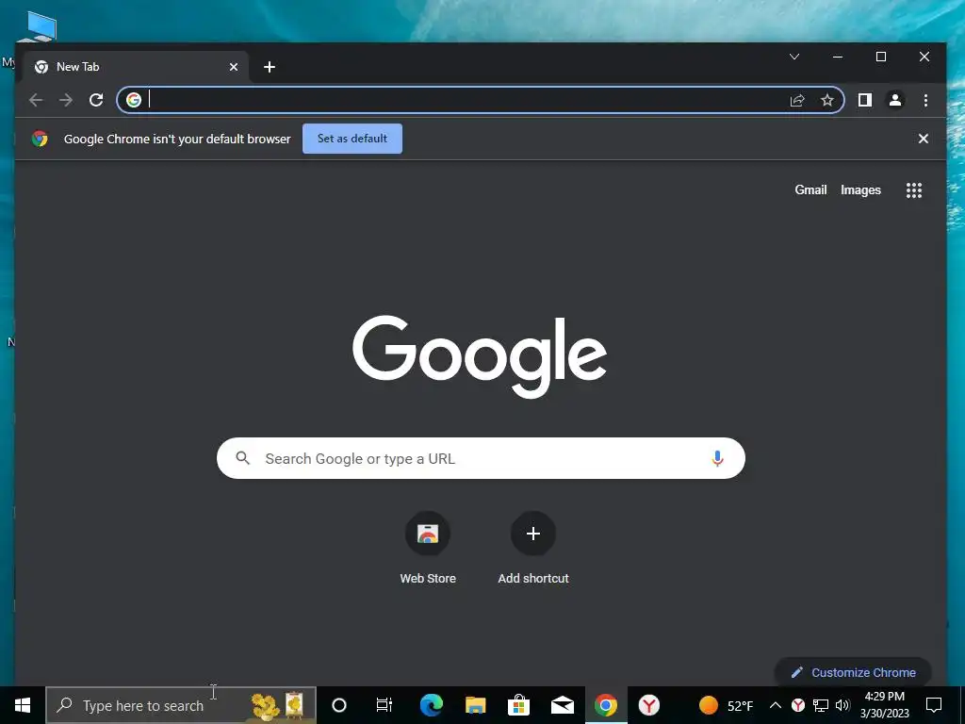Open Cortana circle icon on the taskbar
This screenshot has height=724, width=965.
[339, 705]
